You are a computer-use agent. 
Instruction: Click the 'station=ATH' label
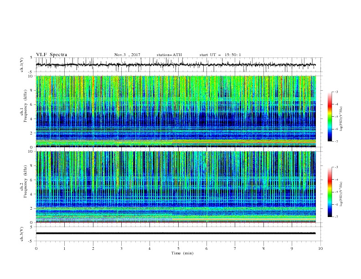[x=169, y=55]
